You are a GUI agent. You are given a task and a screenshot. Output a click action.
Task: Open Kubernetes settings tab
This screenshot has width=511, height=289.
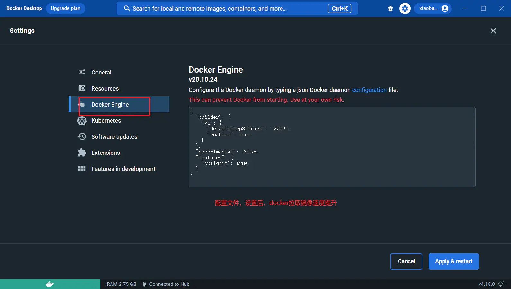[119, 120]
